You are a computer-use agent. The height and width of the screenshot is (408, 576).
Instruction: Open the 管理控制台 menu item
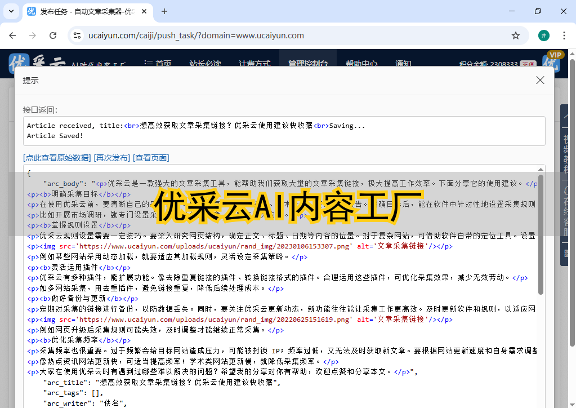pos(307,64)
